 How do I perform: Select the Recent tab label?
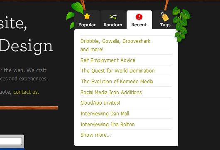(139, 25)
